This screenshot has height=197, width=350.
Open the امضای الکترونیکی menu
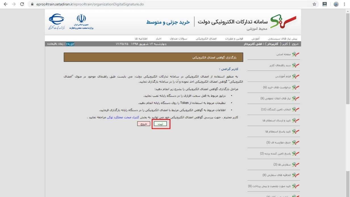206,39
